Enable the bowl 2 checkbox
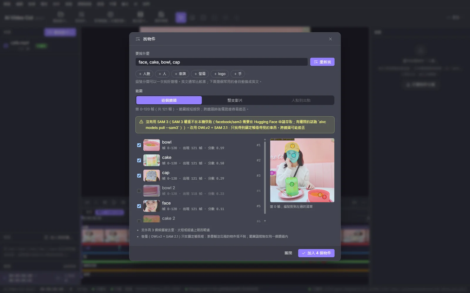470x293 pixels. click(139, 191)
